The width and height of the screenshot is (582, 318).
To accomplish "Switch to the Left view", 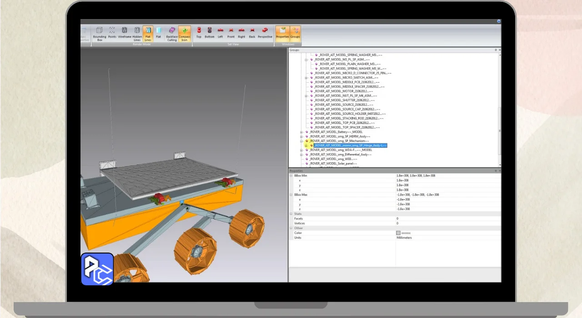I will pos(220,33).
